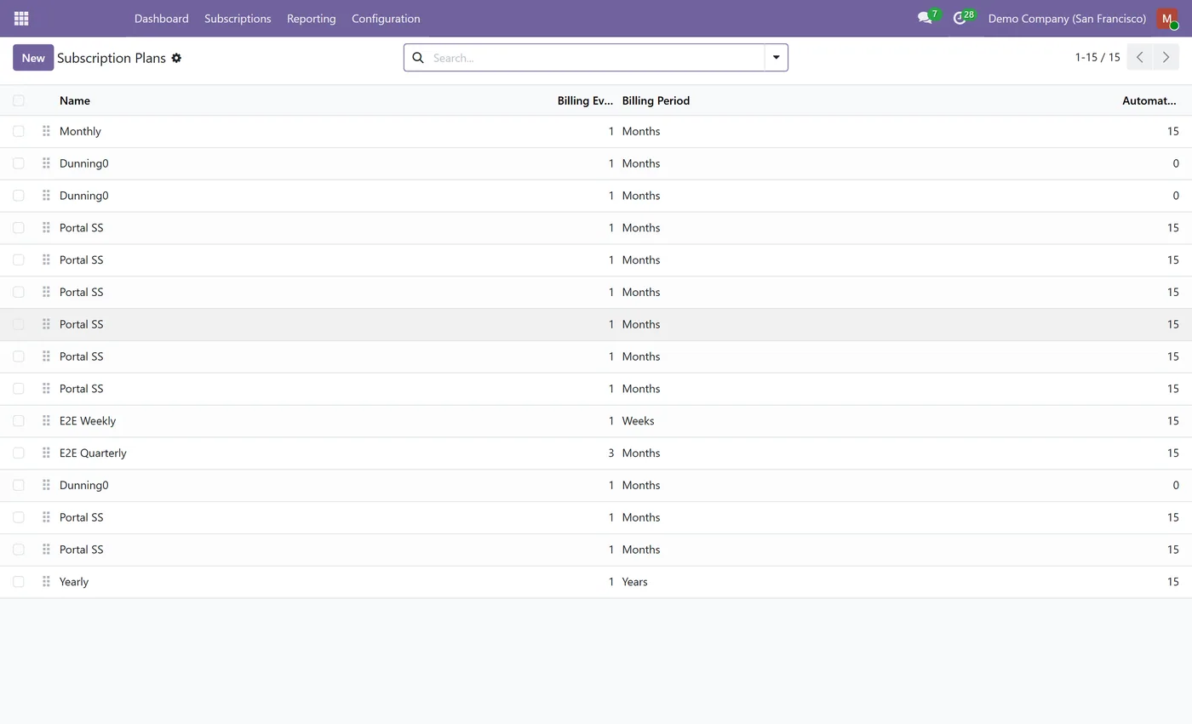The height and width of the screenshot is (724, 1192).
Task: Select the E2E Weekly plan checkbox
Action: point(19,420)
